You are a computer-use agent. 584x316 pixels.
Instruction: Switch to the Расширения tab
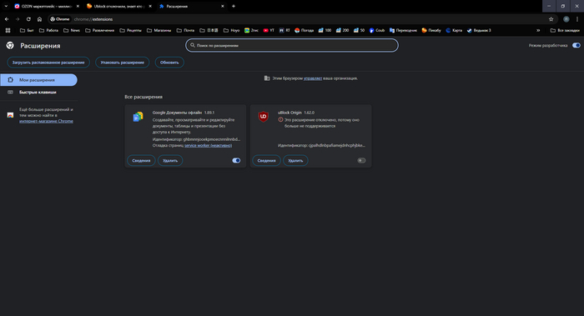coord(191,7)
